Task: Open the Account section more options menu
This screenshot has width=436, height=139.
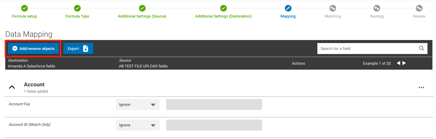Action: 421,87
